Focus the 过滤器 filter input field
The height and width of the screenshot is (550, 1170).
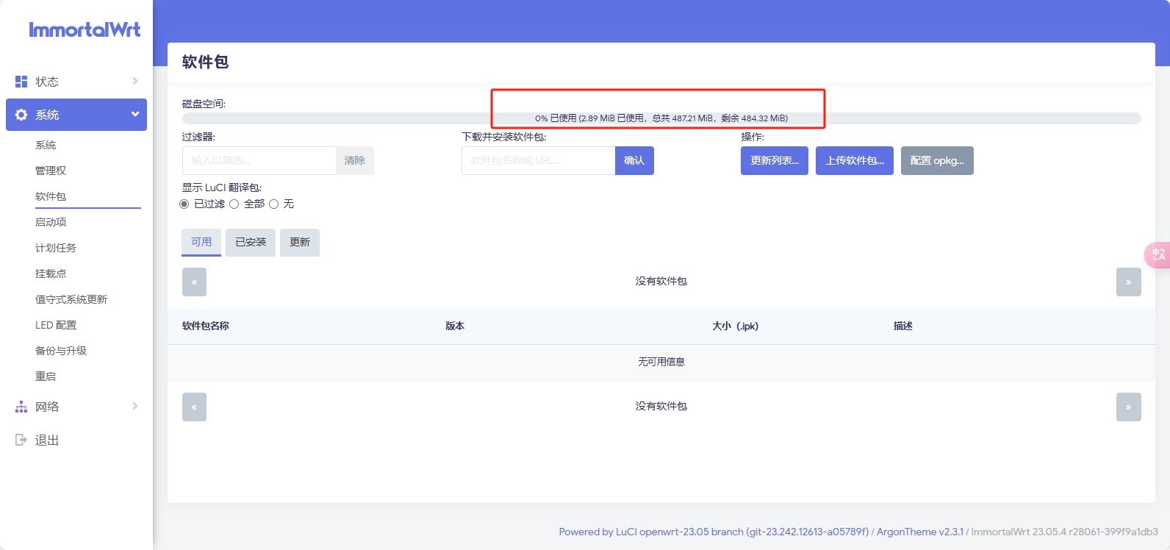(259, 160)
